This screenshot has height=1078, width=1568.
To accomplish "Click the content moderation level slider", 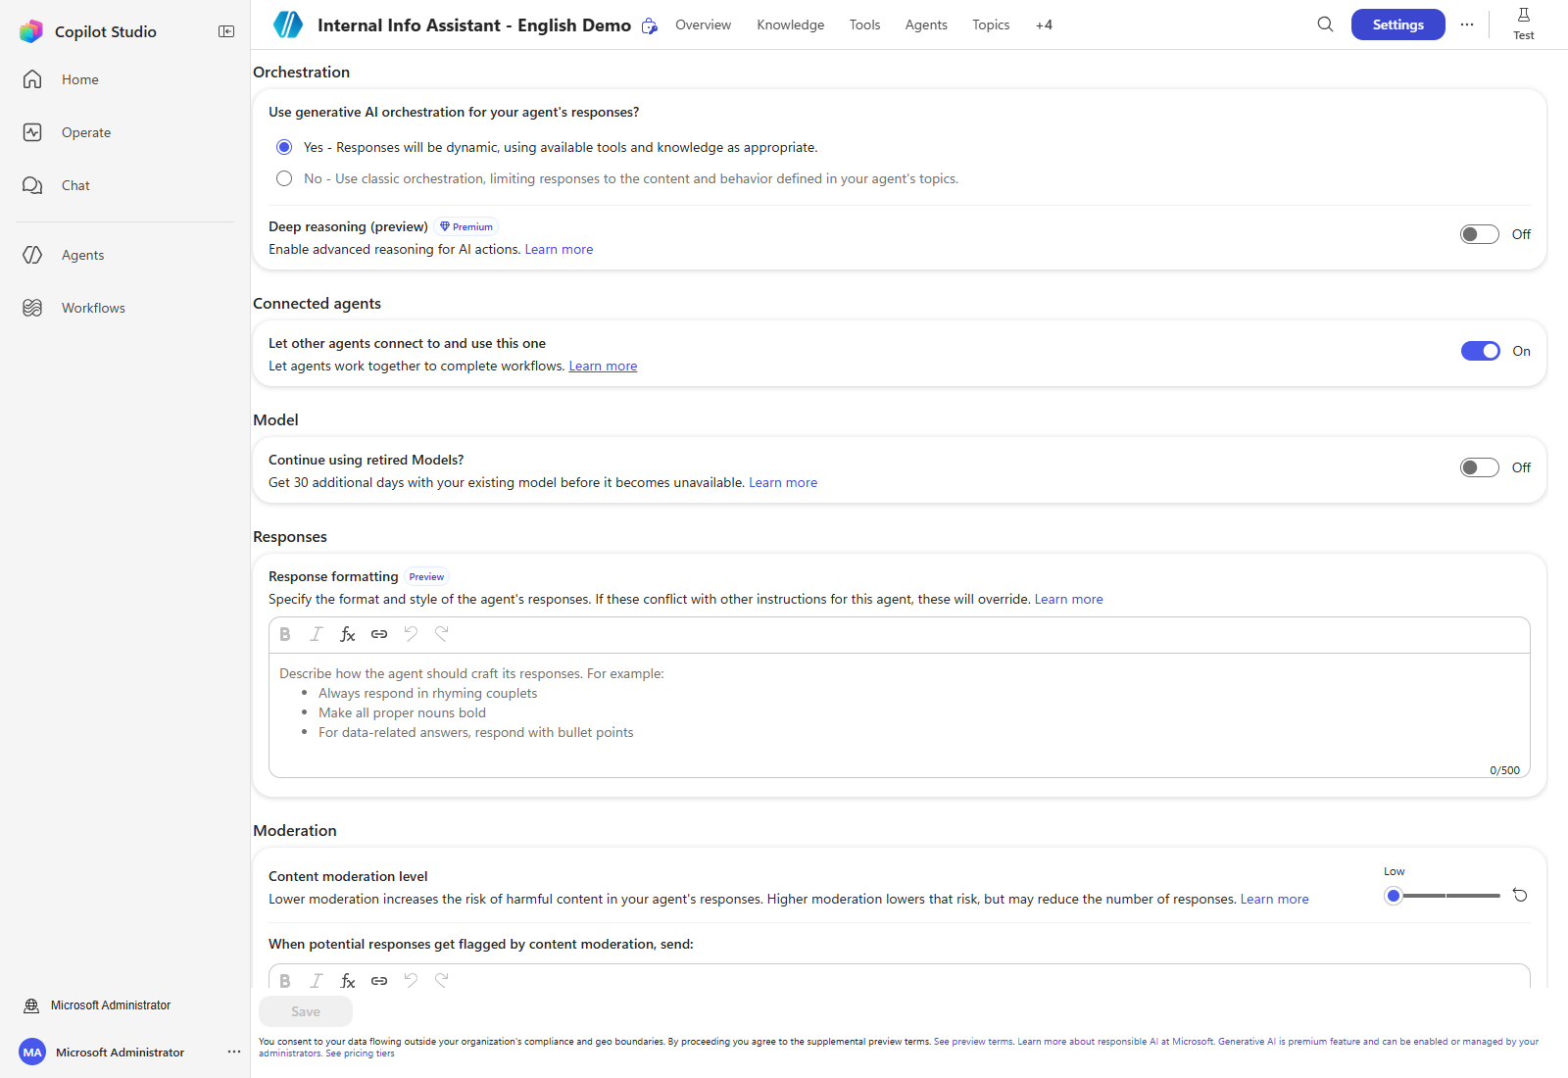I will [x=1443, y=895].
